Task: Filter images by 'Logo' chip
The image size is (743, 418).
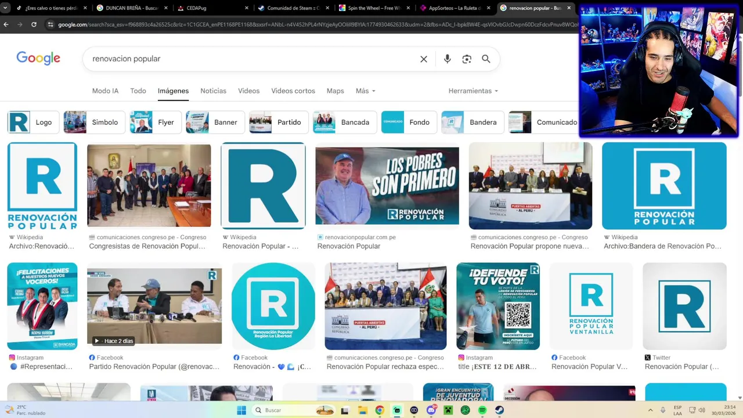Action: pyautogui.click(x=33, y=122)
